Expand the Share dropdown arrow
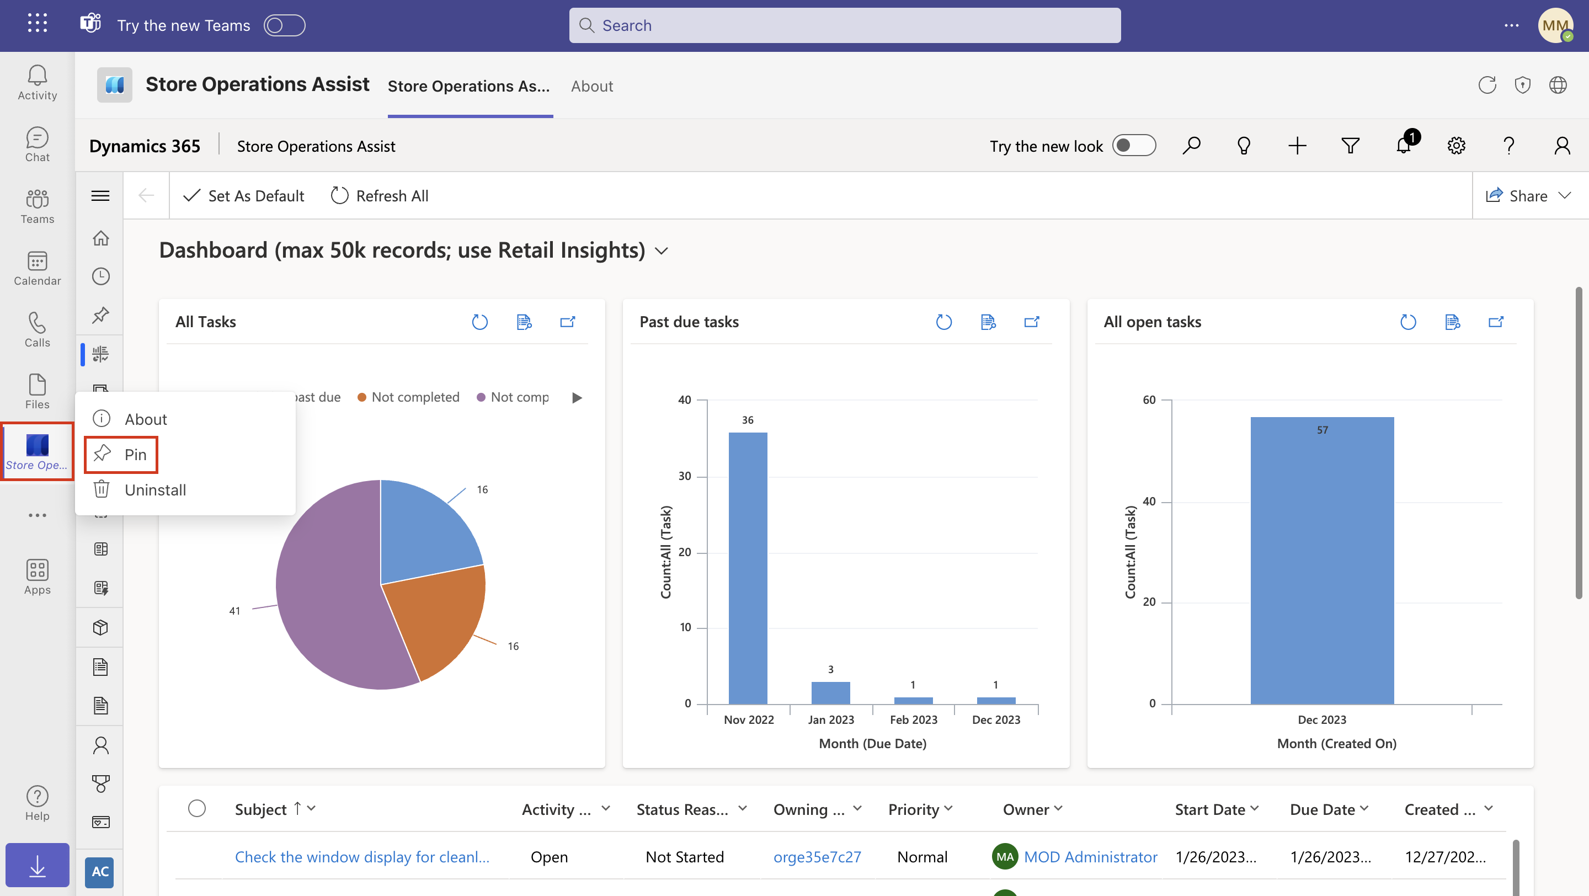This screenshot has height=896, width=1589. click(x=1564, y=195)
